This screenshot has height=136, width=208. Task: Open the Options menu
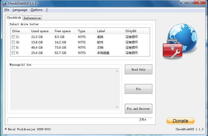point(37,10)
